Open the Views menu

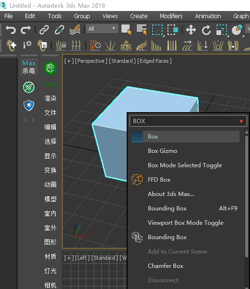110,16
